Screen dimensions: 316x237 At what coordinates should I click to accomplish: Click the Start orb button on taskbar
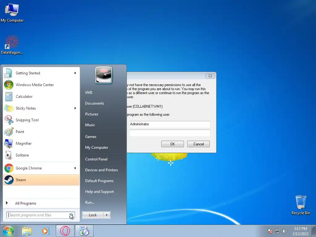(x=8, y=231)
